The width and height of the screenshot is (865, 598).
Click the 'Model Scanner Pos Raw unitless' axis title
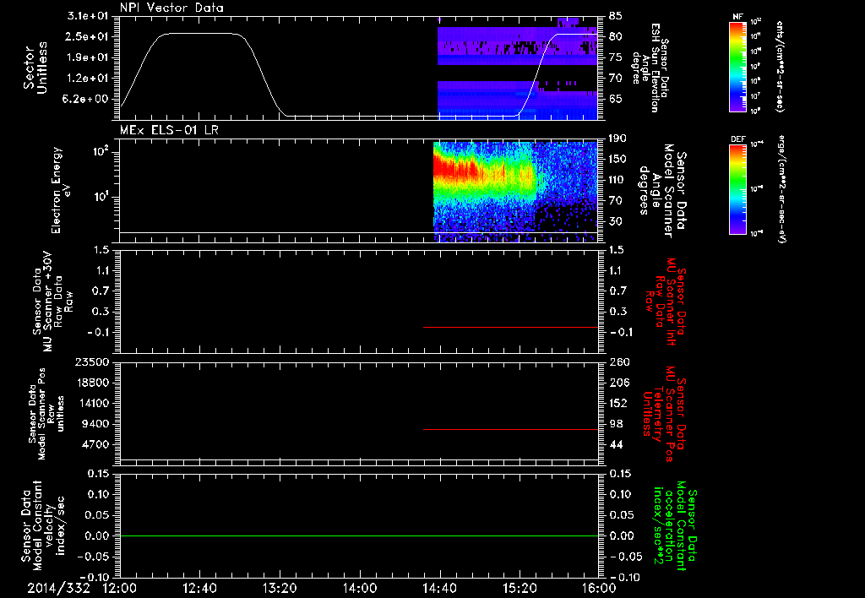46,414
